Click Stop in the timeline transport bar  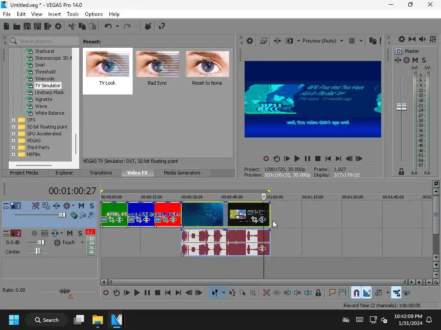(158, 293)
